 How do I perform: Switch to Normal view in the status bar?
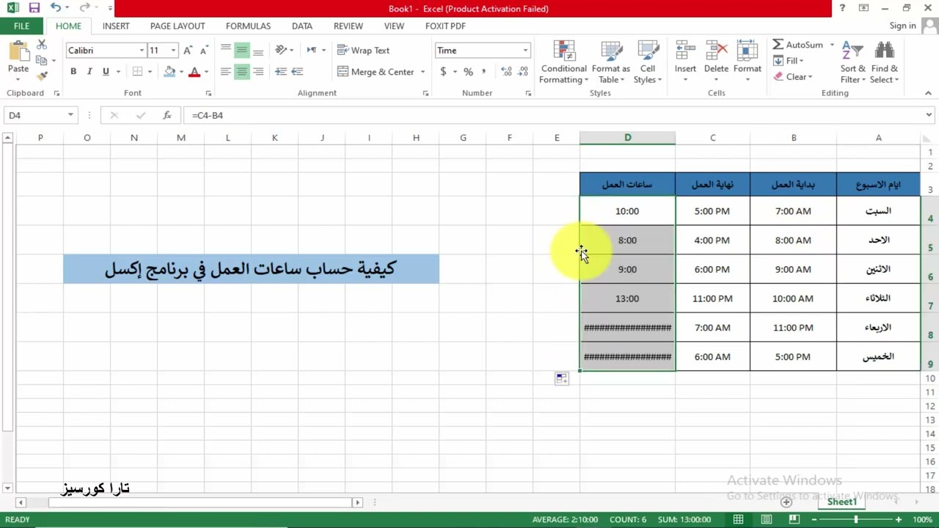pos(738,519)
